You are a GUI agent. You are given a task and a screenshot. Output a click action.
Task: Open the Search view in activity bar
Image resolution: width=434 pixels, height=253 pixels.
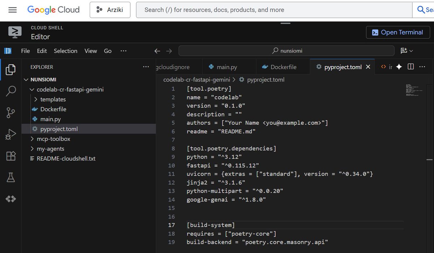pos(11,91)
